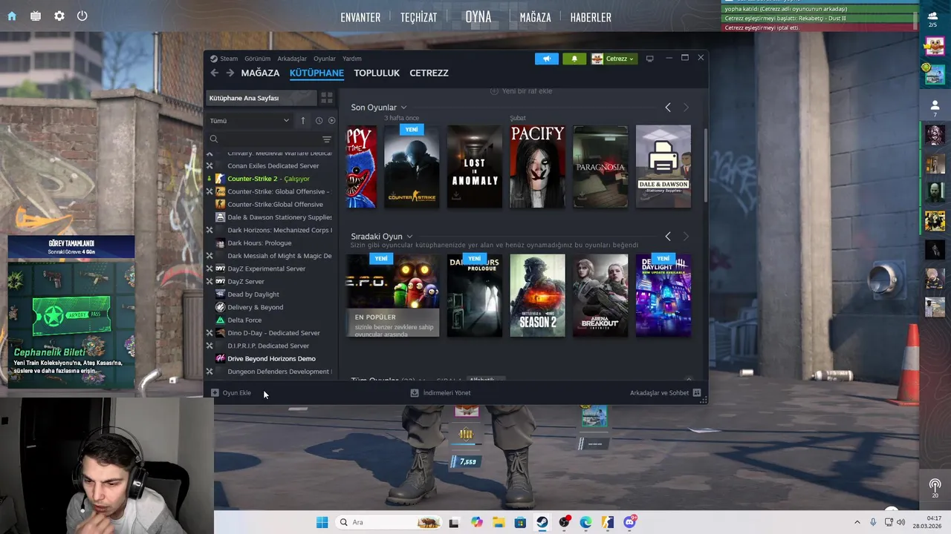Screen dimensions: 951x534
Task: Select Counter-Strike 2 in library list
Action: coord(270,179)
